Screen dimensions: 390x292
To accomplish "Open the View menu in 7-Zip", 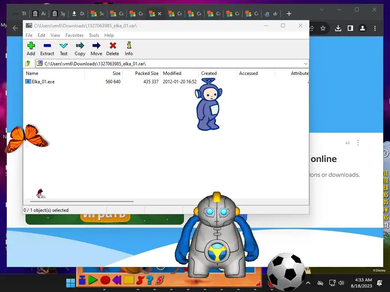I will click(56, 35).
